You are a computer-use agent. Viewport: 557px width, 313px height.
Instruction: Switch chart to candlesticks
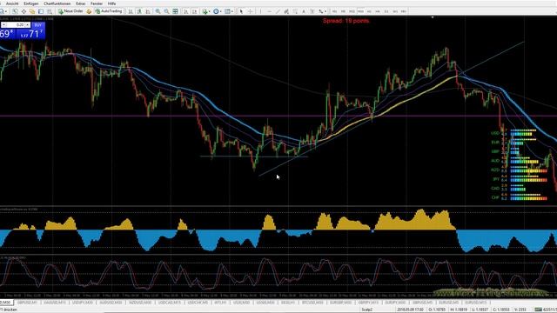pos(139,11)
